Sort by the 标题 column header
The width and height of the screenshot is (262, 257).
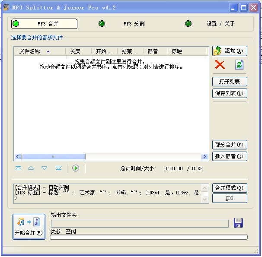point(187,51)
